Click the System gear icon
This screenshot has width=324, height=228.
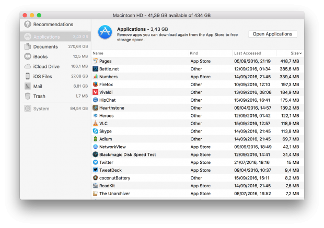28,109
